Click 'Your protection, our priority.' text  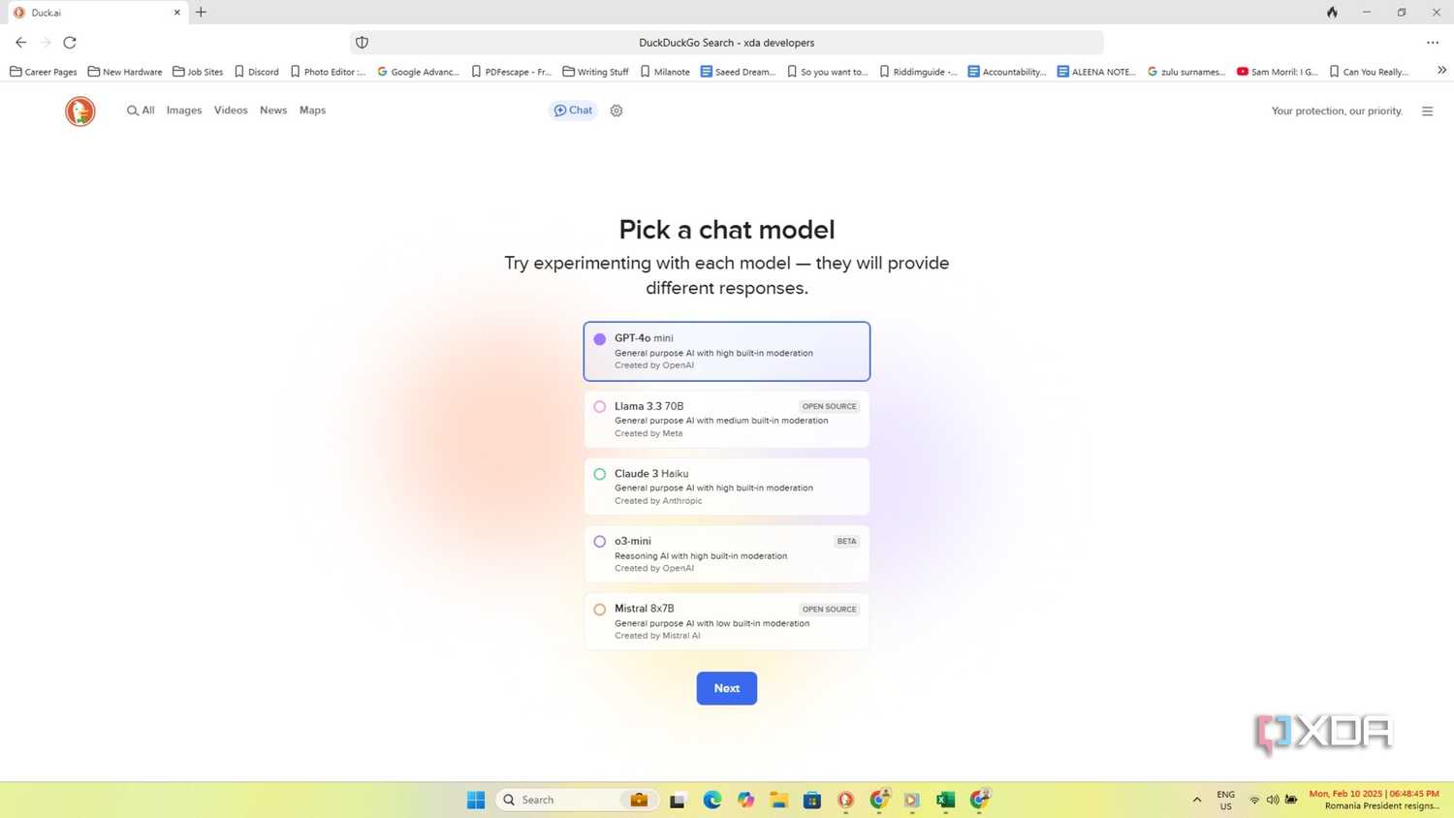pos(1337,111)
